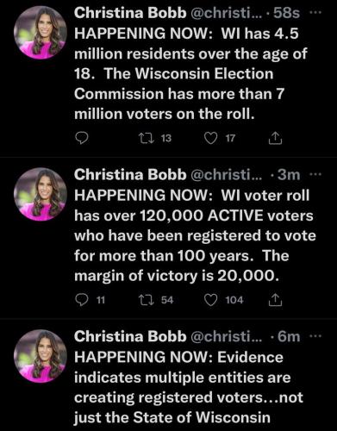Open the 3m timestamp link

pyautogui.click(x=289, y=175)
